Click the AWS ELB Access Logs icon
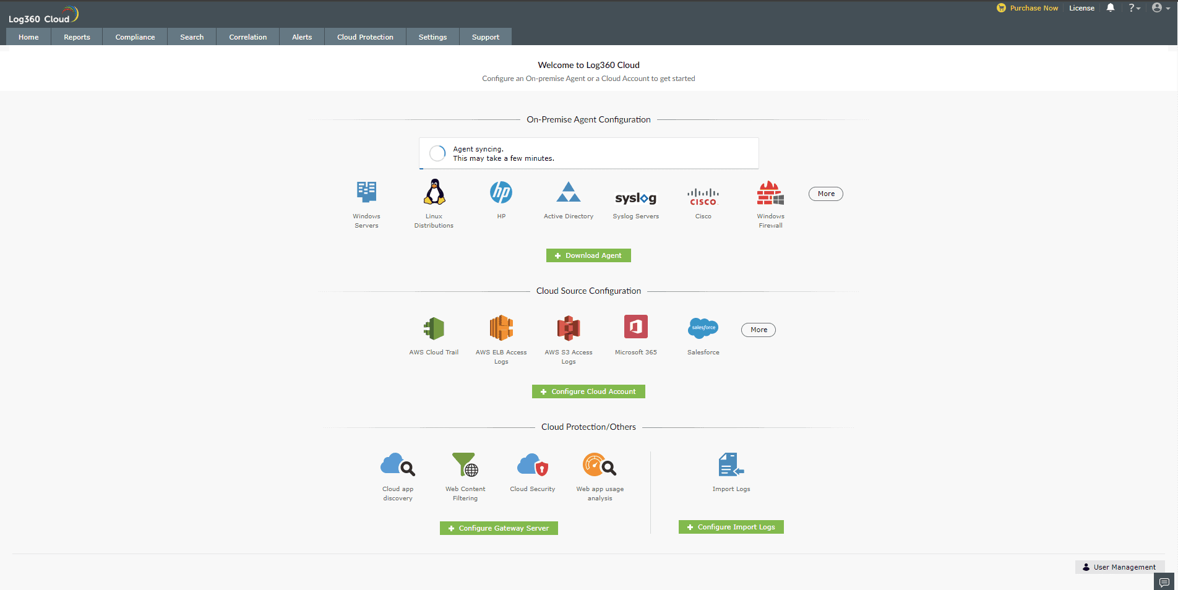The width and height of the screenshot is (1178, 590). pyautogui.click(x=501, y=328)
